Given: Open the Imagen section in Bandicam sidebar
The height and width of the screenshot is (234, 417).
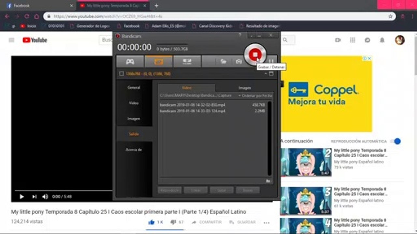Looking at the screenshot, I should pos(134,119).
